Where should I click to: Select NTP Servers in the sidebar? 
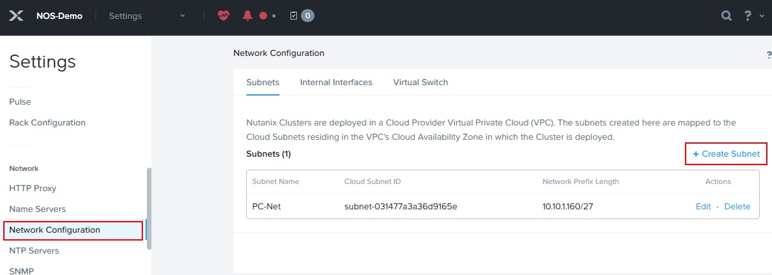[x=34, y=251]
